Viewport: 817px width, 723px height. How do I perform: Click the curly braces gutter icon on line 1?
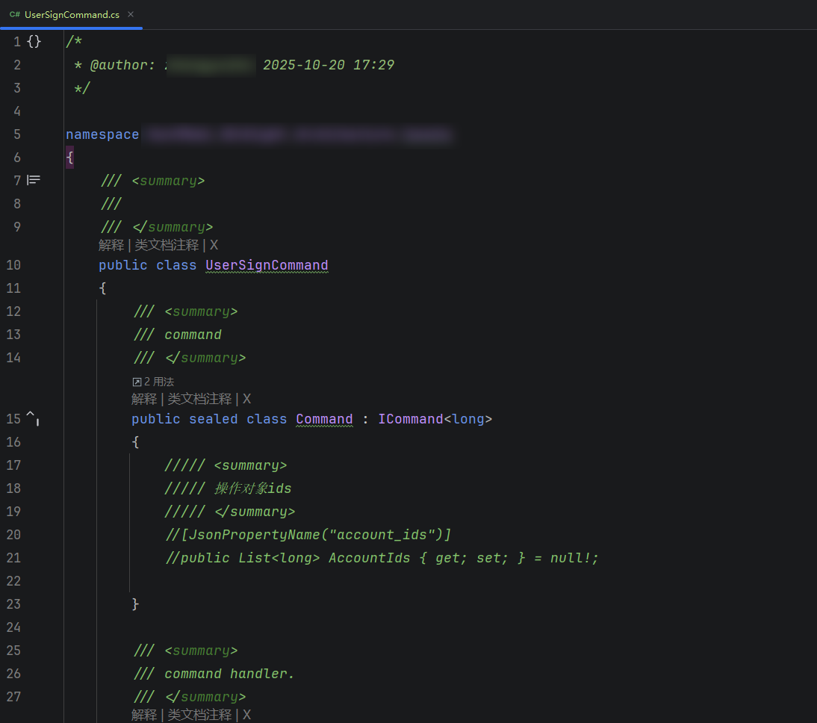(x=34, y=42)
